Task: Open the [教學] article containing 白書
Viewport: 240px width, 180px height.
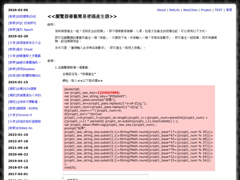Action: (x=24, y=63)
